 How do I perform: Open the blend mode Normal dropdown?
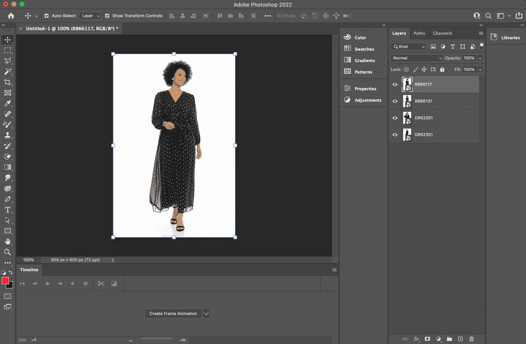[x=416, y=58]
